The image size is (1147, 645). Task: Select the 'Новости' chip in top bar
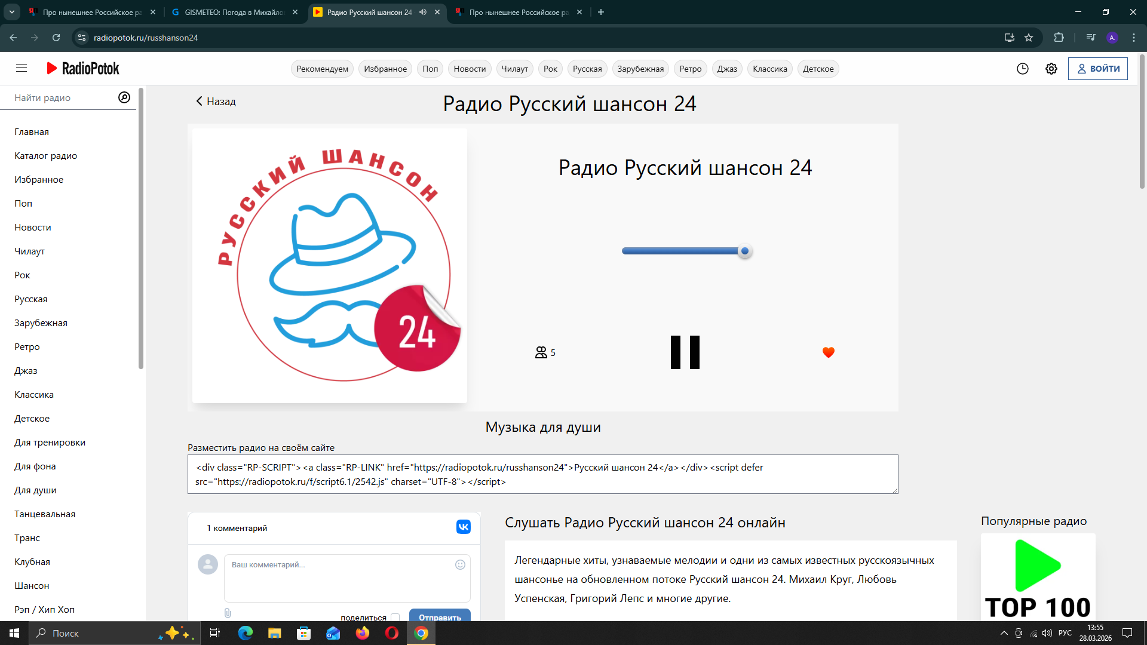(470, 69)
